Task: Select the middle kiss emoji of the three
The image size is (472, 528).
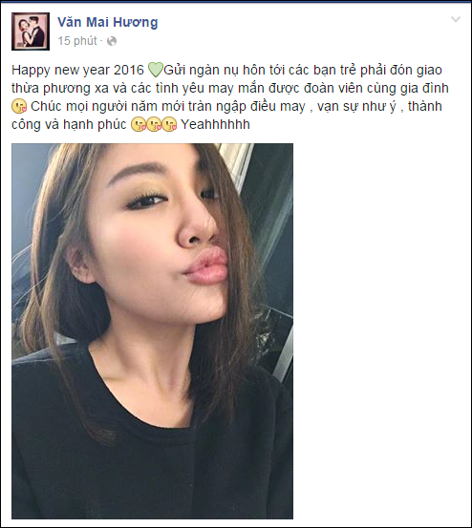Action: [154, 124]
